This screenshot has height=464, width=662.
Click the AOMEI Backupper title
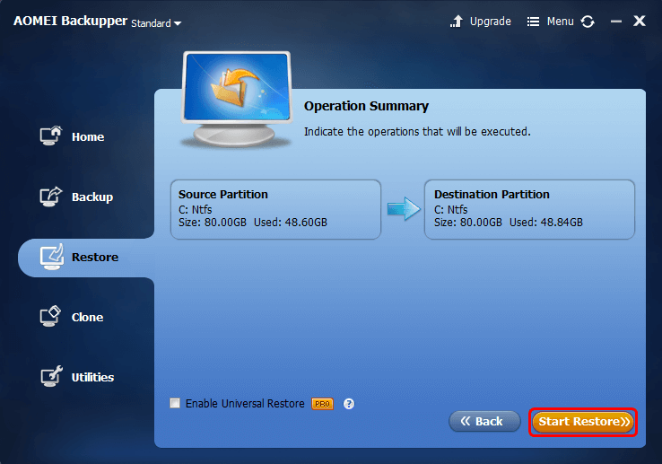pos(70,21)
